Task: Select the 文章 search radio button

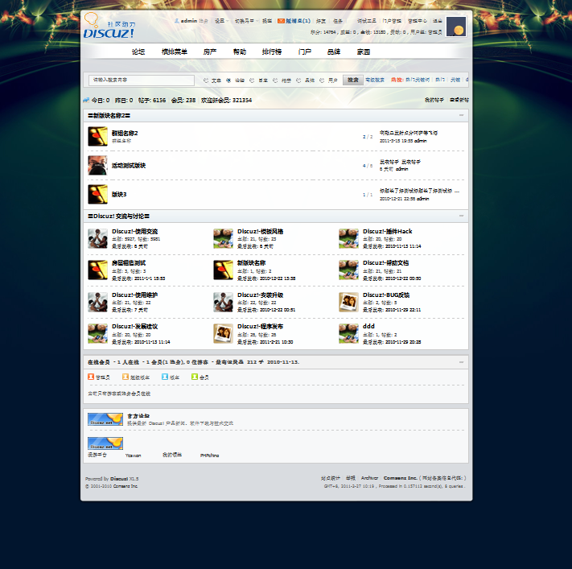Action: (206, 80)
